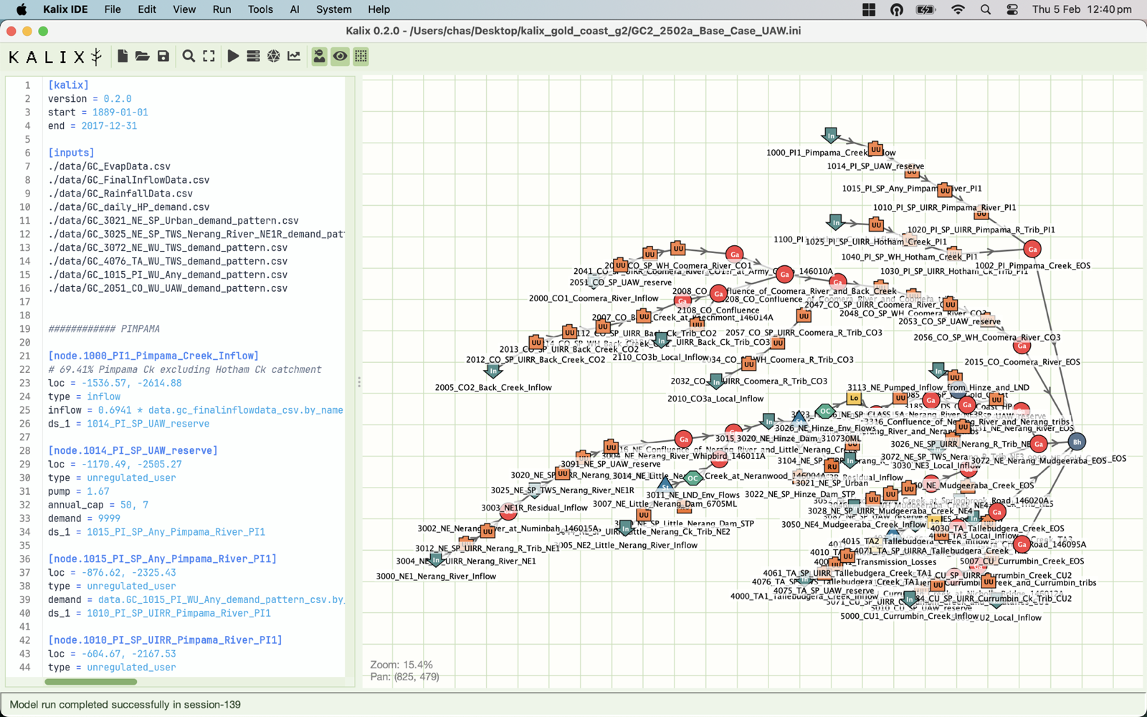Select the 1002_PI_Pimpama_Creek_EOS gauge node
Image resolution: width=1147 pixels, height=717 pixels.
(1032, 249)
